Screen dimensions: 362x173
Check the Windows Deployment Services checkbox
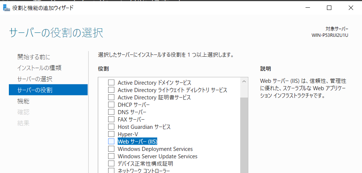(111, 149)
